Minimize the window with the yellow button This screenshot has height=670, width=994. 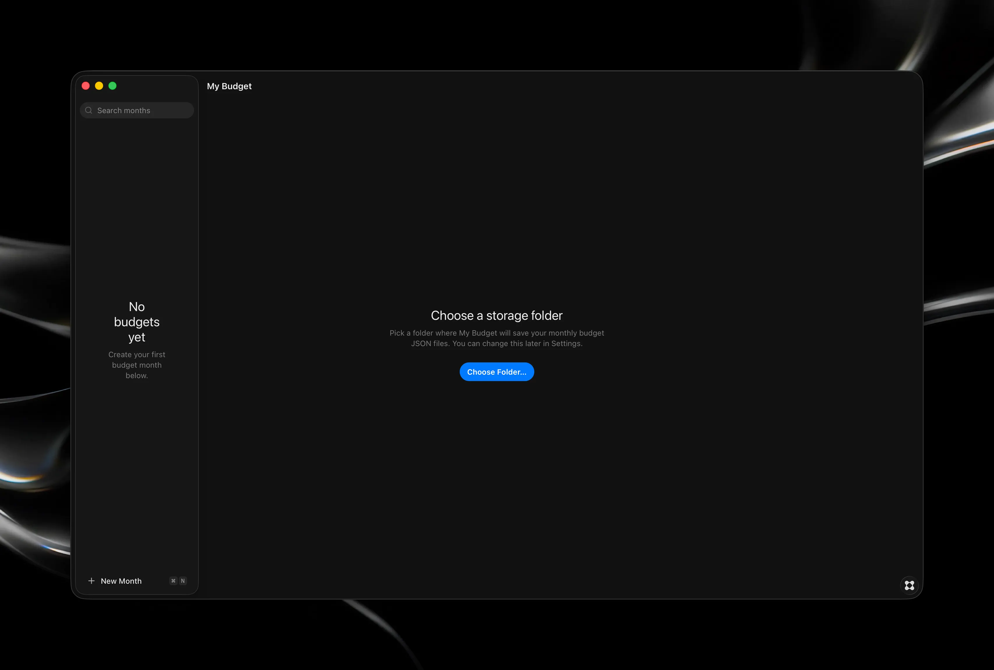pos(99,86)
